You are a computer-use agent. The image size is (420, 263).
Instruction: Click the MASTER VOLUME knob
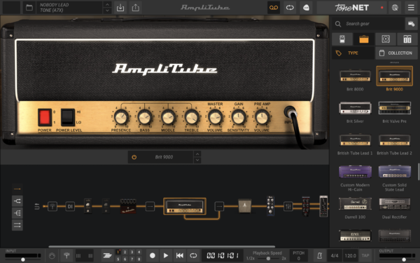(x=215, y=118)
